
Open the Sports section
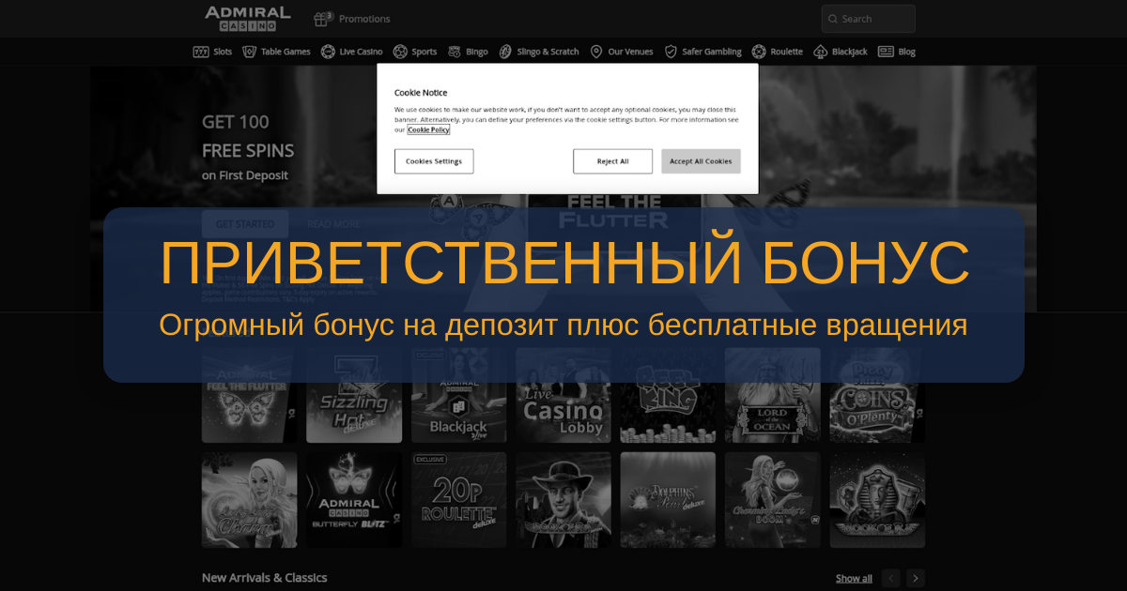click(x=425, y=52)
